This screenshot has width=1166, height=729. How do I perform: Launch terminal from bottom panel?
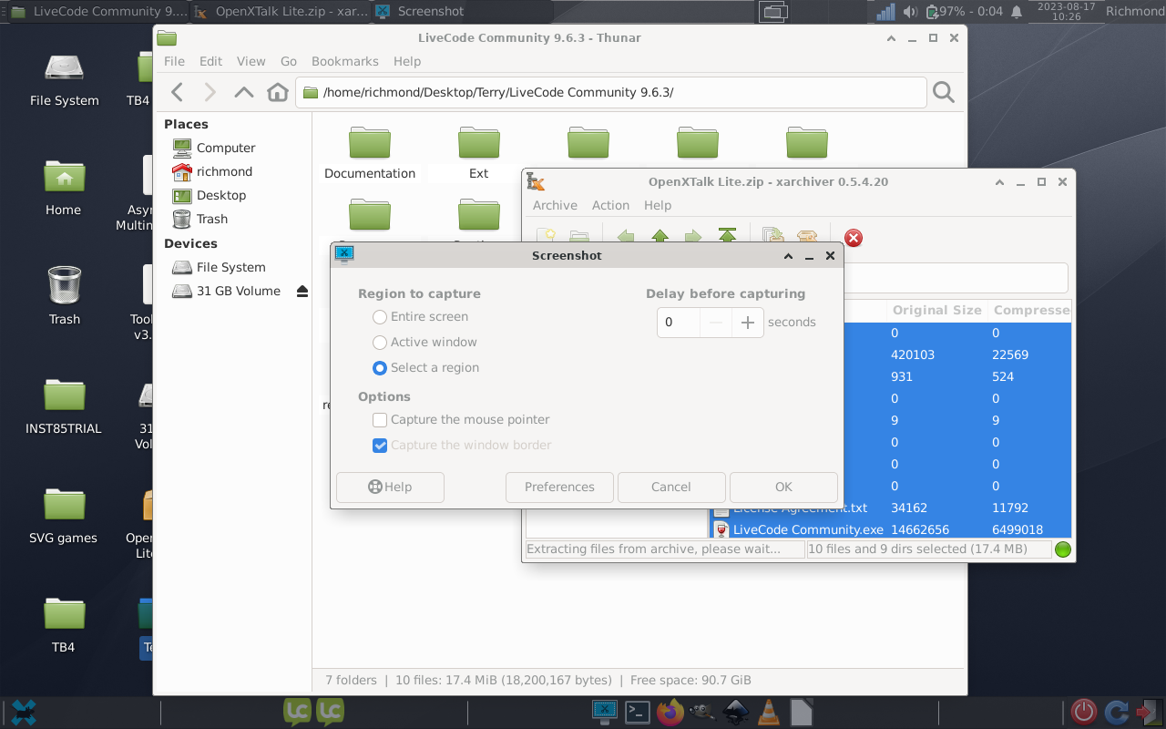pyautogui.click(x=637, y=712)
